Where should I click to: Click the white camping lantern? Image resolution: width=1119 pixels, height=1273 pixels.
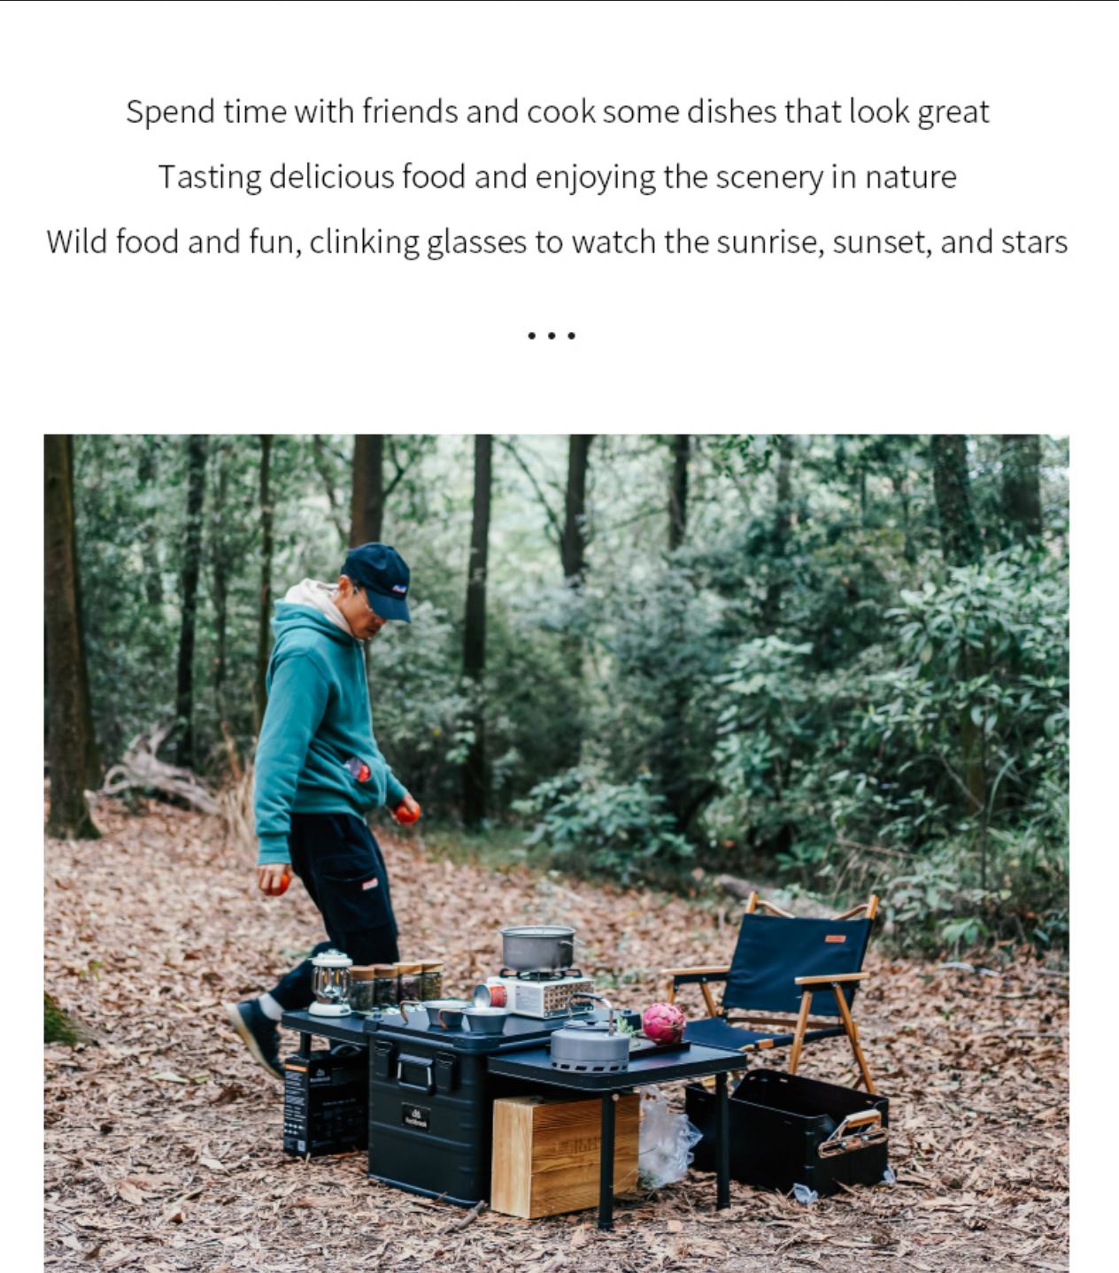click(x=331, y=983)
